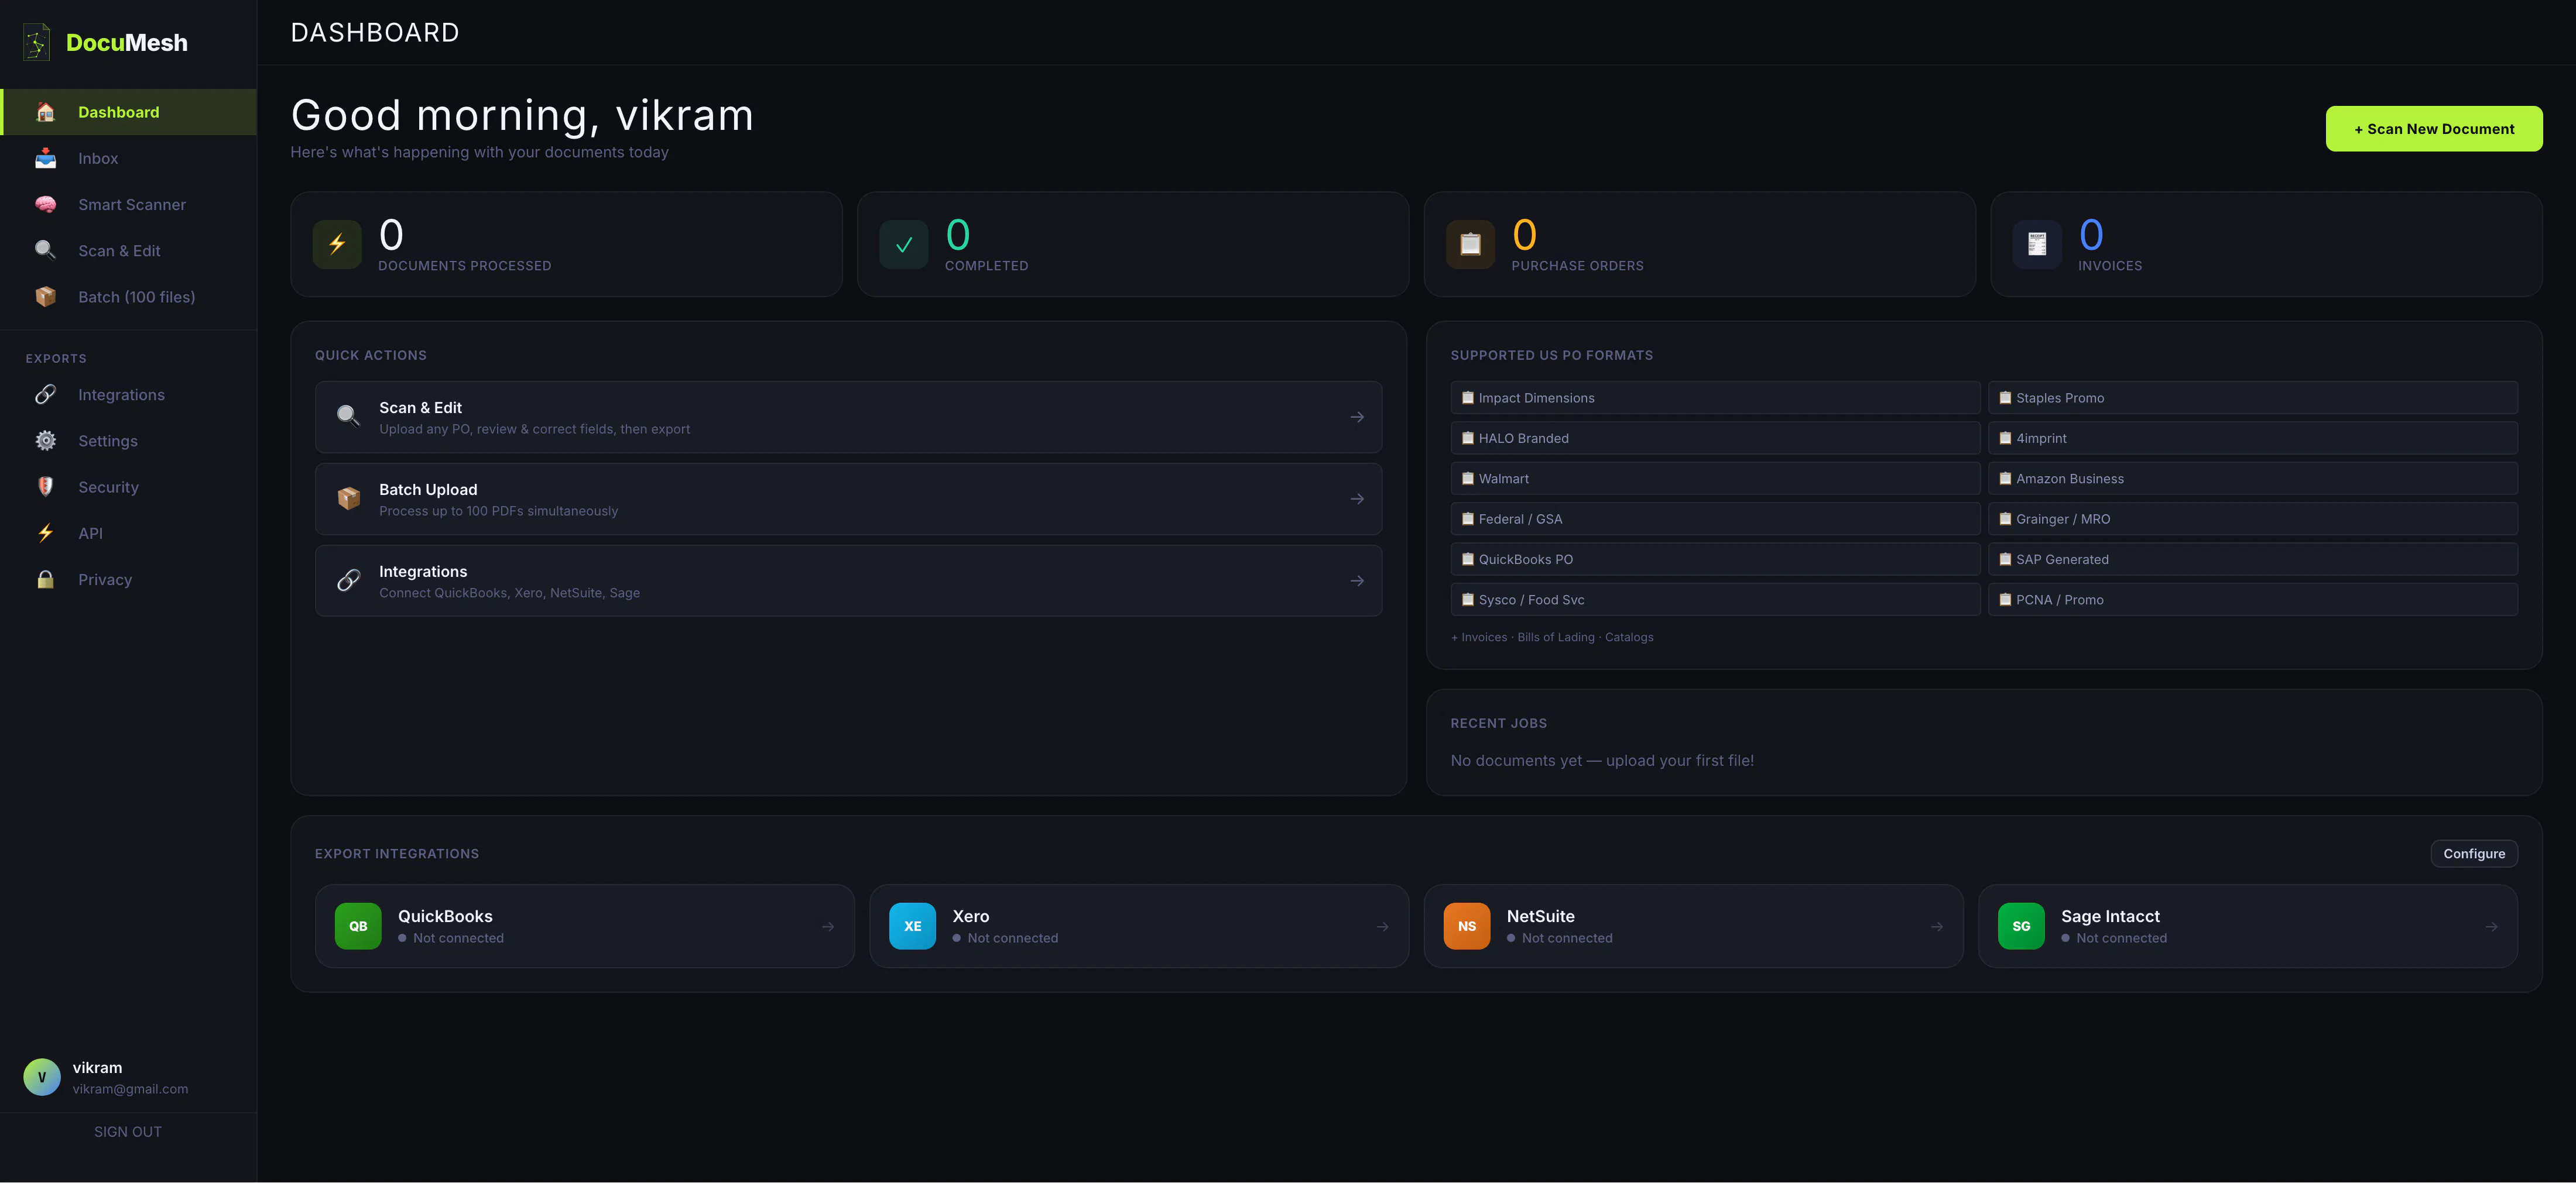Click the Batch package icon in sidebar
Viewport: 2576px width, 1183px height.
tap(45, 297)
